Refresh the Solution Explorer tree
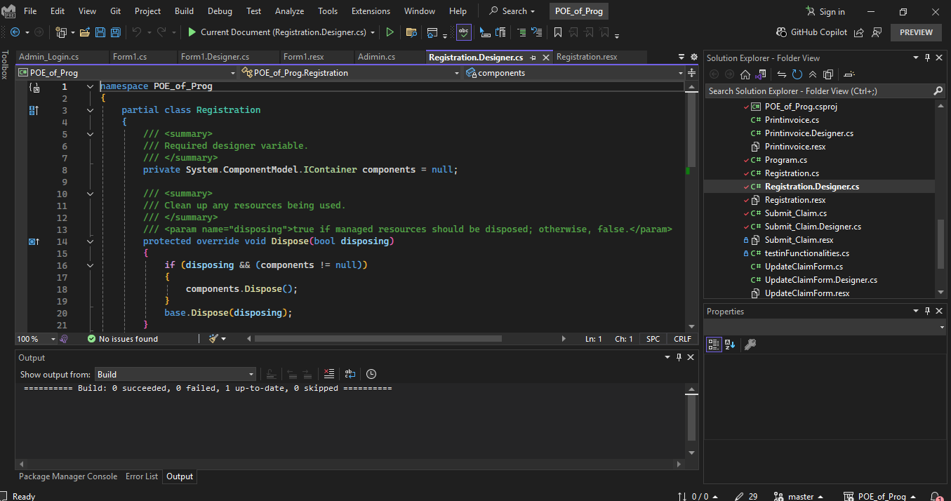951x501 pixels. 797,74
